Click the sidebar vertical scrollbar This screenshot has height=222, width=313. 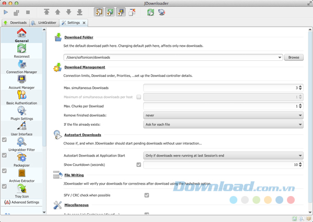(x=44, y=89)
